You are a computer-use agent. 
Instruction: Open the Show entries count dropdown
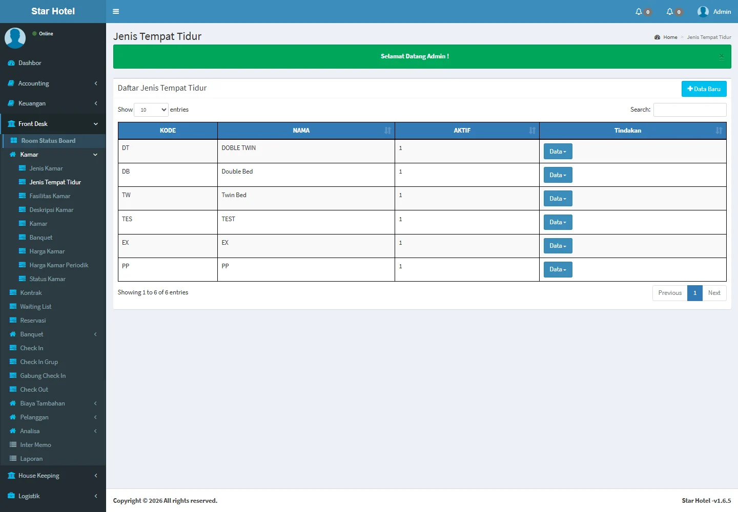click(151, 110)
